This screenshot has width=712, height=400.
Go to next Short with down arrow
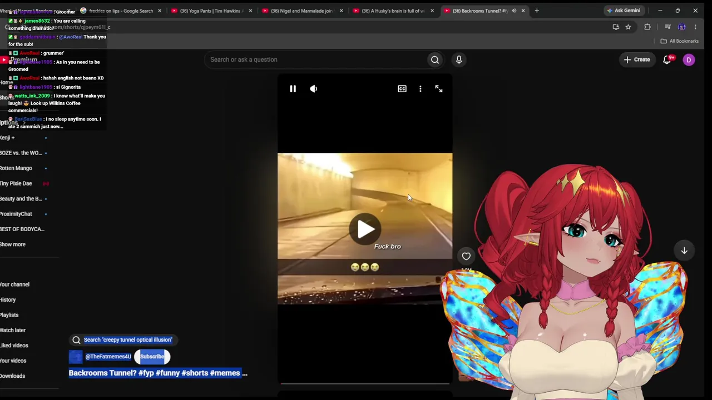(x=684, y=251)
